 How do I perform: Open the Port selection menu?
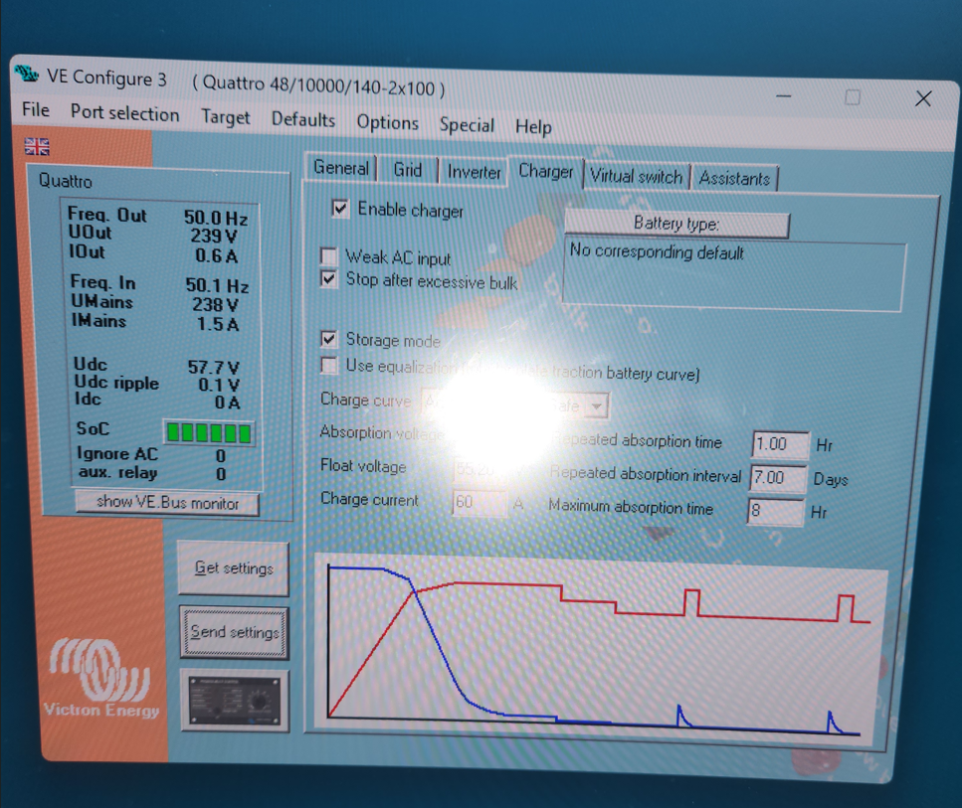click(124, 113)
